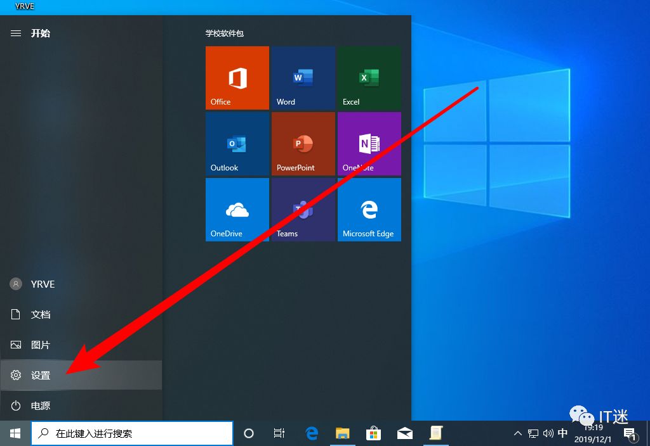Open the taskbar clock showing 2019/12/1
Image resolution: width=650 pixels, height=446 pixels.
[593, 433]
